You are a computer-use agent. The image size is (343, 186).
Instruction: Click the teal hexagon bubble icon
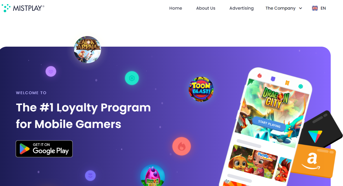point(132,78)
